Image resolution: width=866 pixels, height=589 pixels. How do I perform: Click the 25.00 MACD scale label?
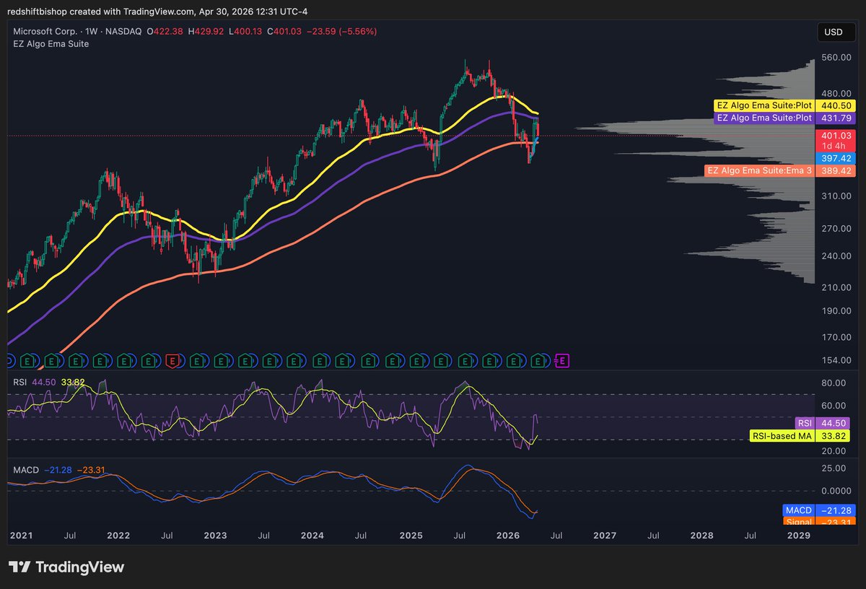pos(834,468)
